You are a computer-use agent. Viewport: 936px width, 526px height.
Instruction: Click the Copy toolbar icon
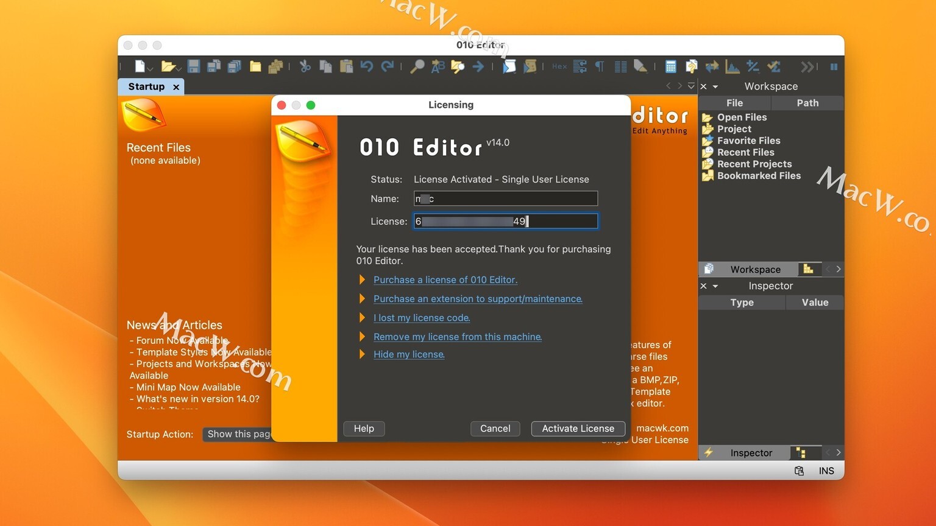tap(325, 66)
